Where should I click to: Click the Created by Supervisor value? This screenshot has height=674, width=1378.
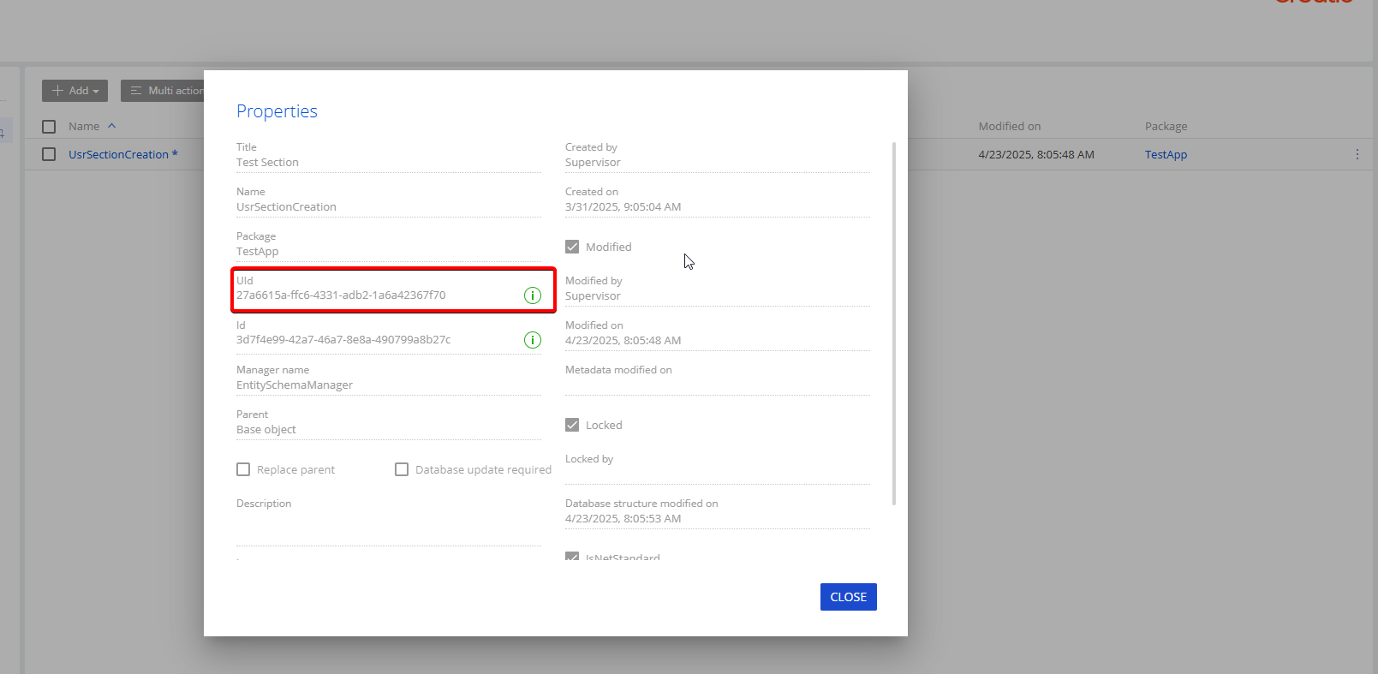593,163
